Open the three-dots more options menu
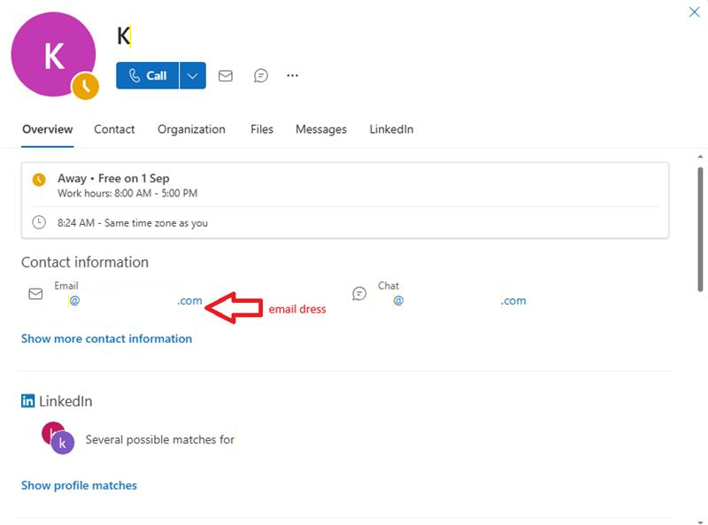708x525 pixels. [x=293, y=75]
